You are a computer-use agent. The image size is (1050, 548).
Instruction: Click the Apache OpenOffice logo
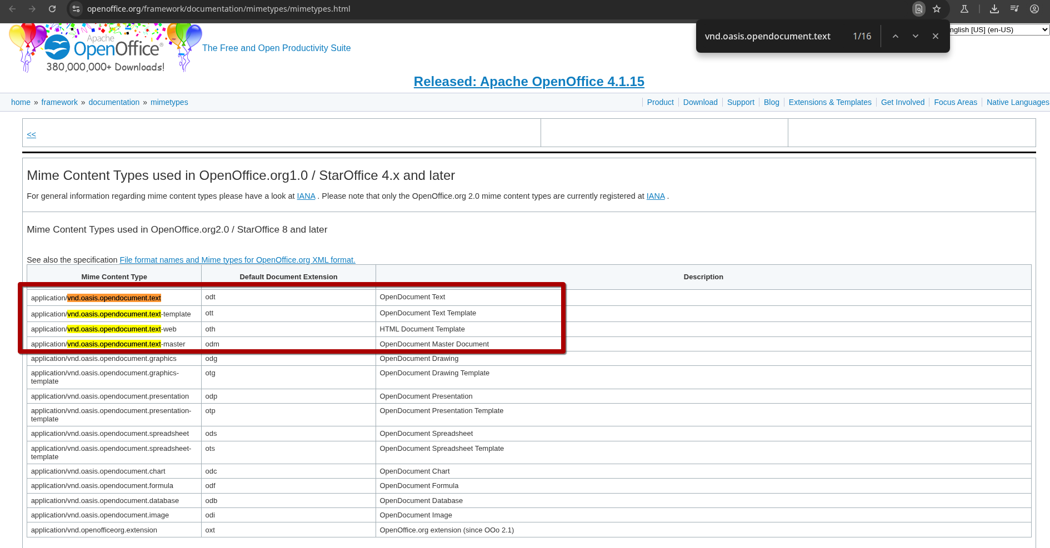(106, 49)
